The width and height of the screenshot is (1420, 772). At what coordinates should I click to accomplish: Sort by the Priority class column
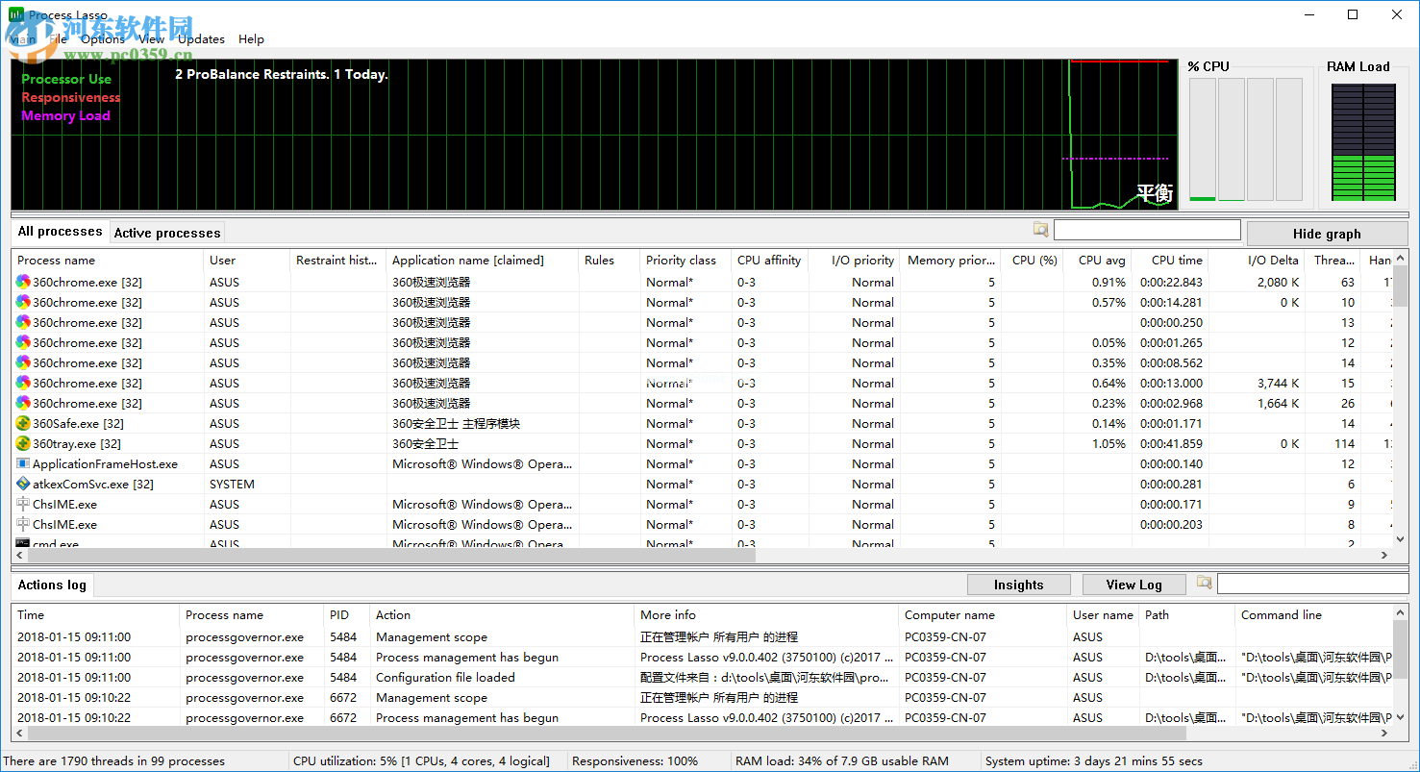pos(685,261)
